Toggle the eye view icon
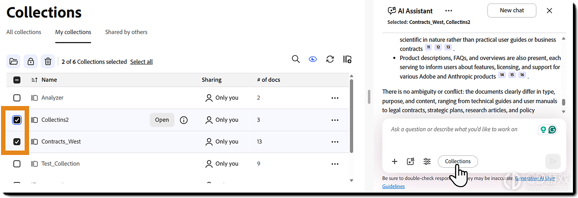578x198 pixels. click(x=313, y=59)
